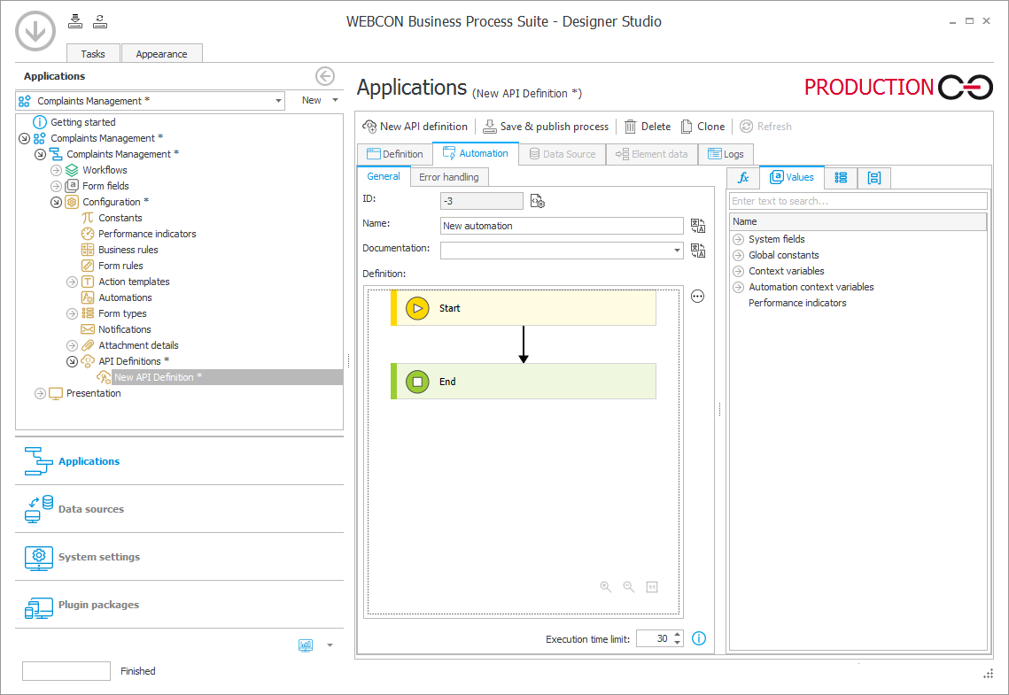Open the form fields icon tab in editor
This screenshot has height=695, width=1009.
pyautogui.click(x=873, y=177)
